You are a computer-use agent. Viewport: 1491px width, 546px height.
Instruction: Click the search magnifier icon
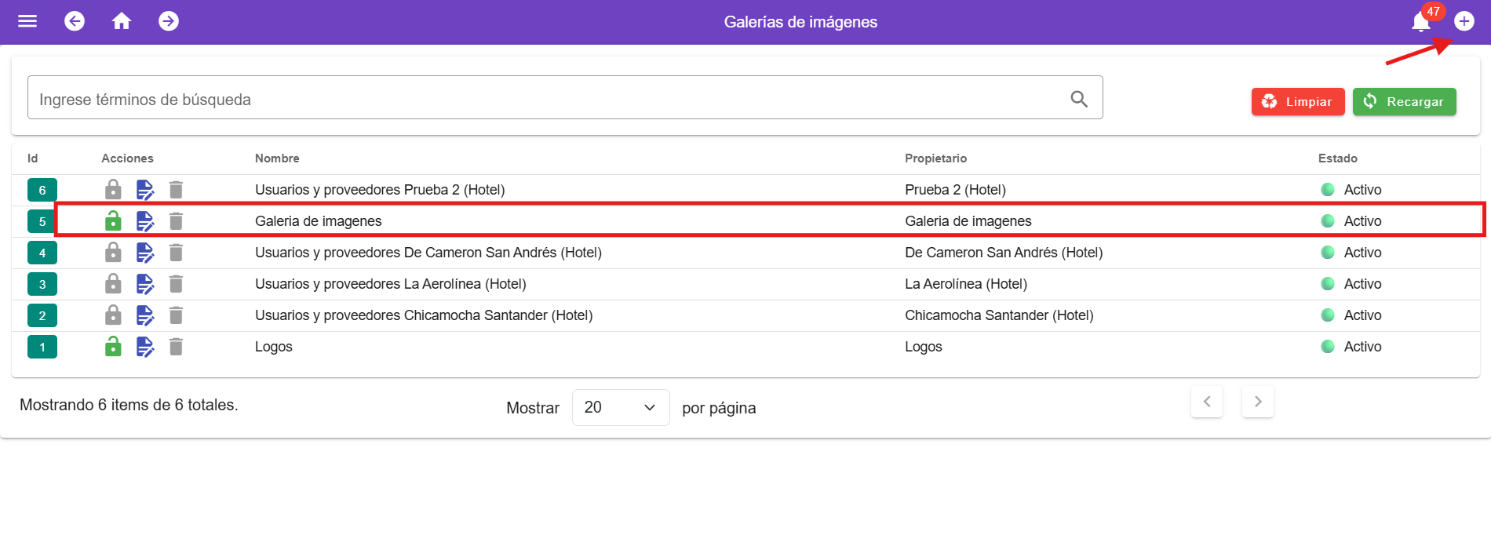(x=1079, y=99)
